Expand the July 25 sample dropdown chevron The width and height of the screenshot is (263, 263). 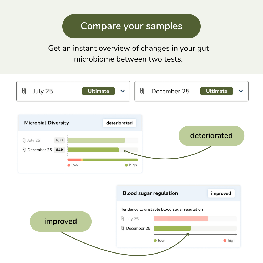(123, 91)
